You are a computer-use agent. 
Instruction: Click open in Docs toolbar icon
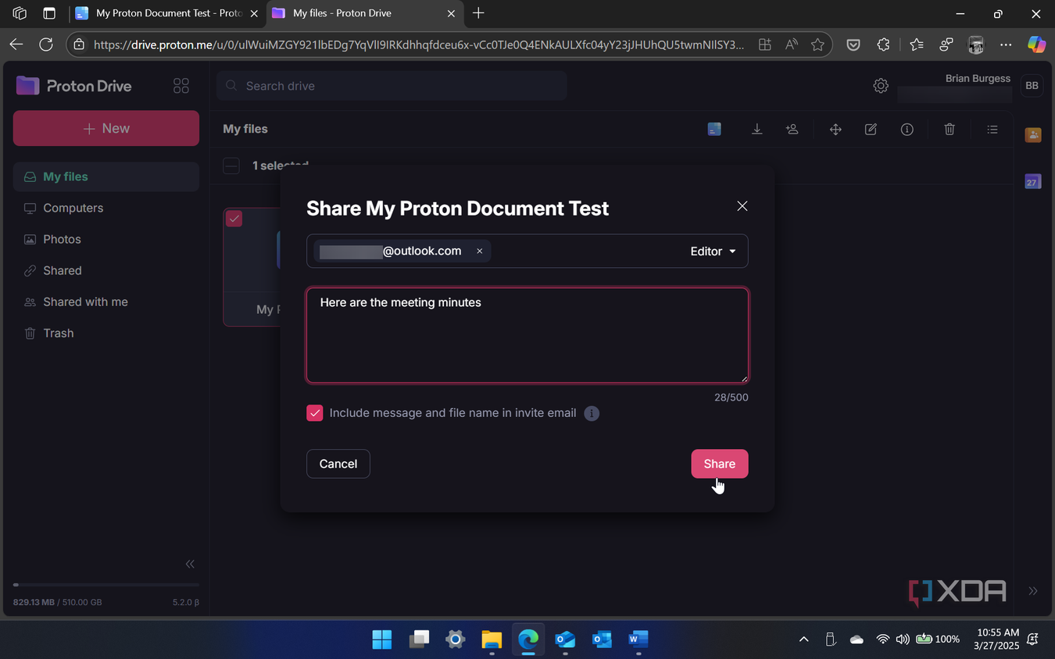714,130
